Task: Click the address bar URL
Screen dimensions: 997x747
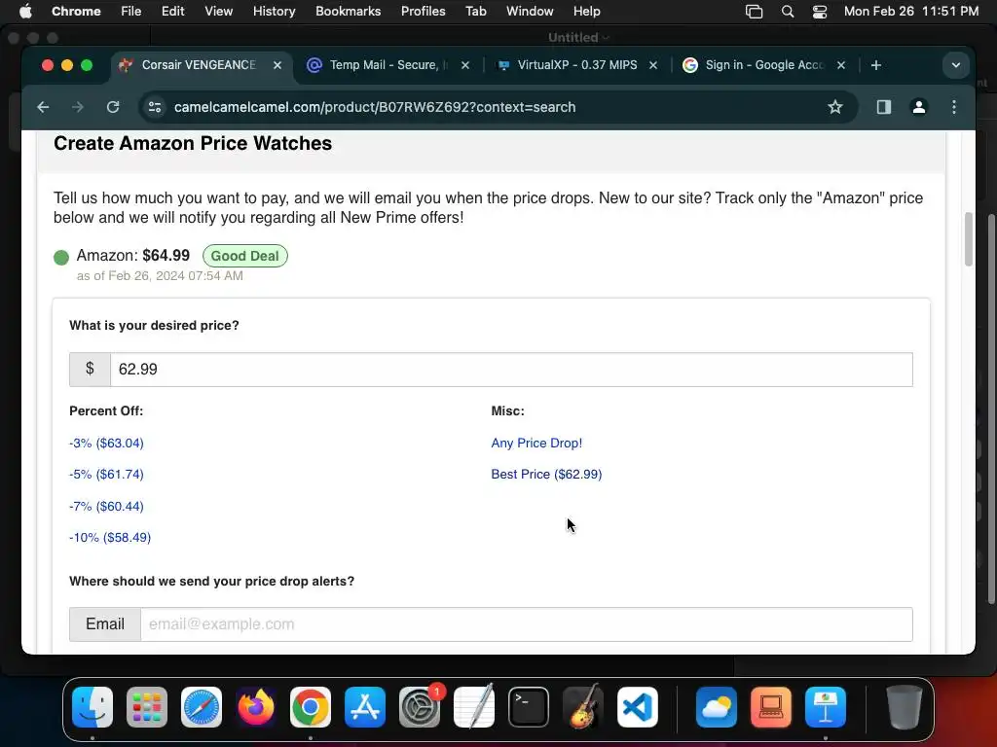Action: (x=375, y=107)
